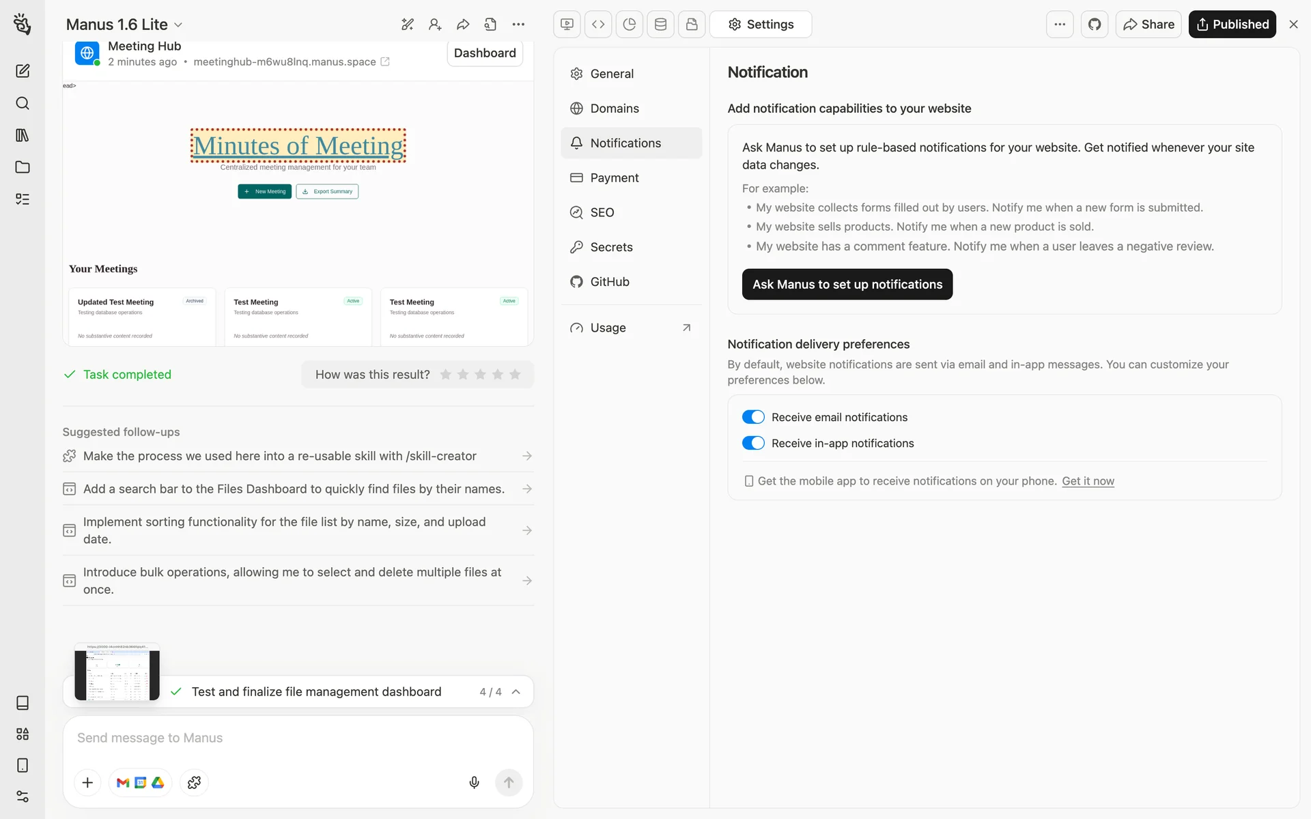This screenshot has height=819, width=1311.
Task: Open the more options menu beside GitHub
Action: click(x=1059, y=25)
